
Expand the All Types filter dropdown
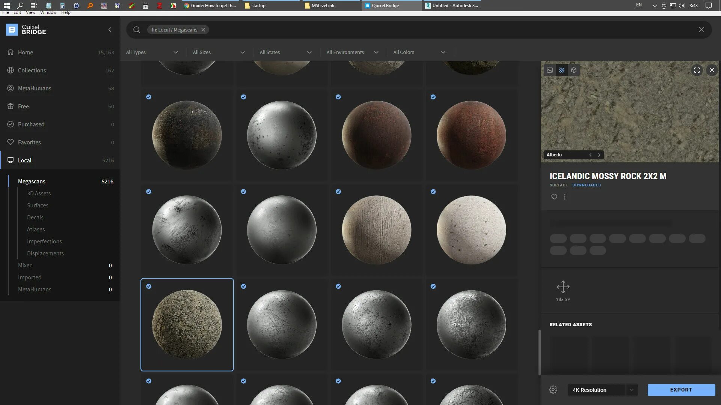click(x=152, y=52)
